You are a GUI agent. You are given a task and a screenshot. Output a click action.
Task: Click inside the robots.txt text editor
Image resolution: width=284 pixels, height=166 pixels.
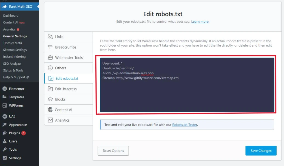(x=187, y=93)
